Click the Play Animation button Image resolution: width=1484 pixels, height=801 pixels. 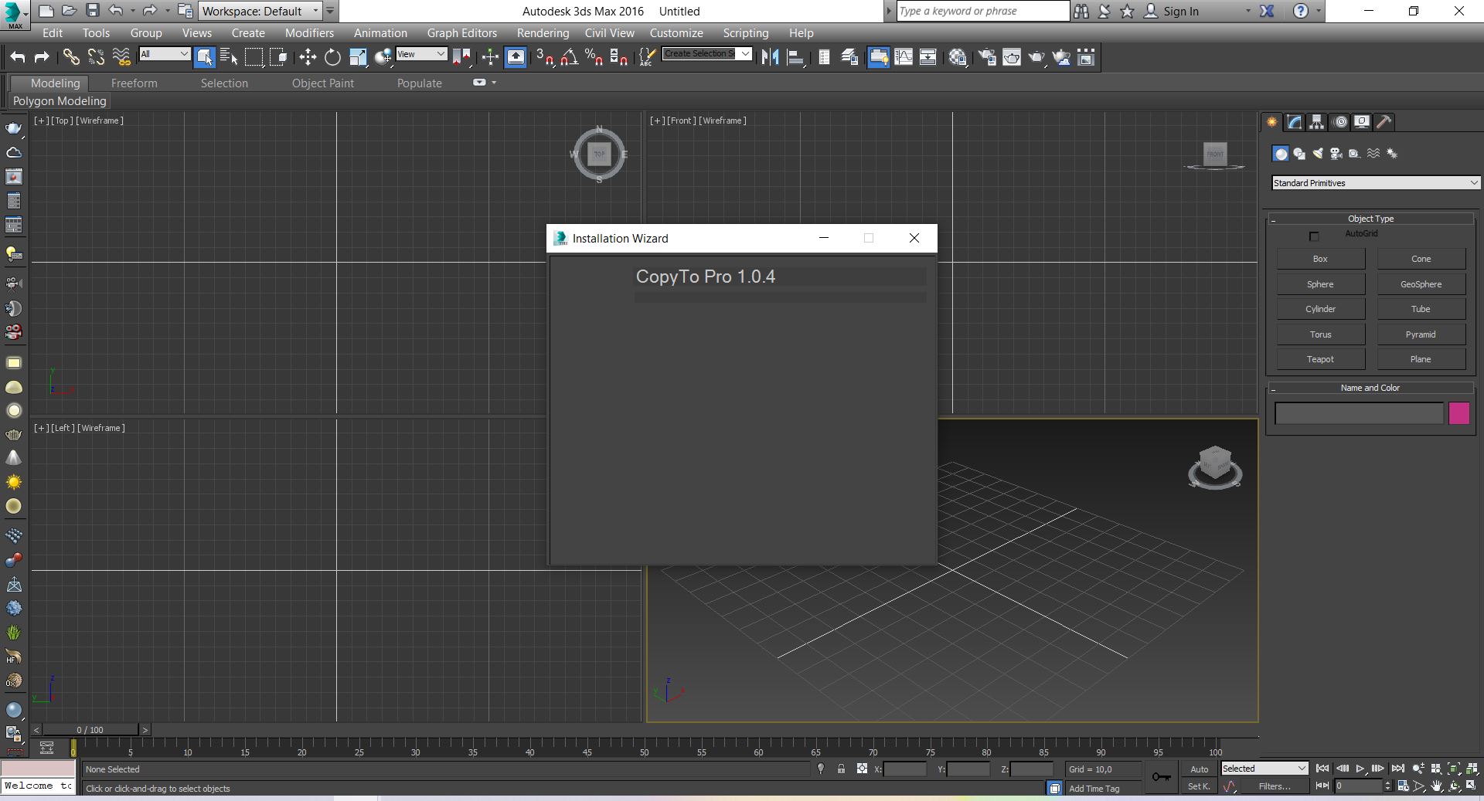coord(1360,769)
